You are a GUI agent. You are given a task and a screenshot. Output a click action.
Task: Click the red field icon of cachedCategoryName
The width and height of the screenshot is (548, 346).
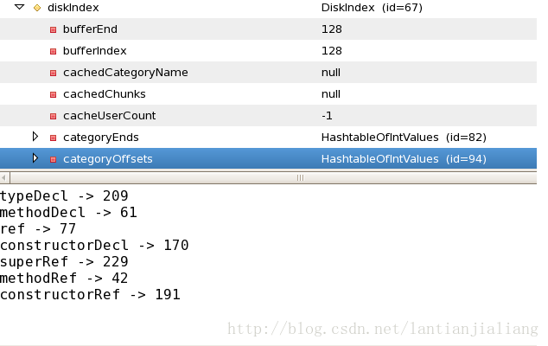tap(53, 74)
